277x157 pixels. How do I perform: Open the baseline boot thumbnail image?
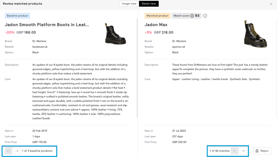116,34
